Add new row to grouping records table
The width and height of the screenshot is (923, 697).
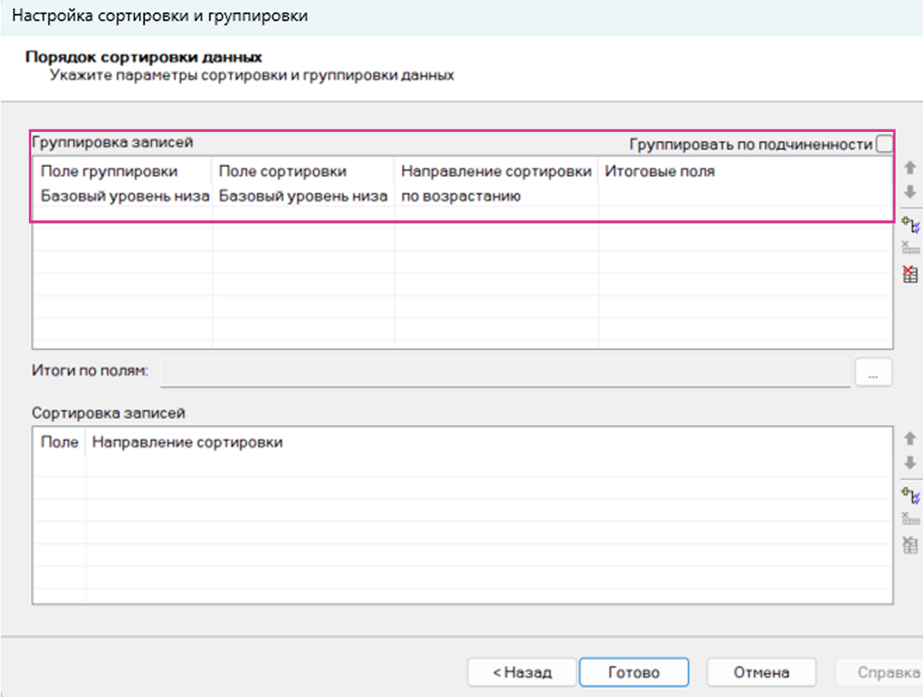point(910,225)
